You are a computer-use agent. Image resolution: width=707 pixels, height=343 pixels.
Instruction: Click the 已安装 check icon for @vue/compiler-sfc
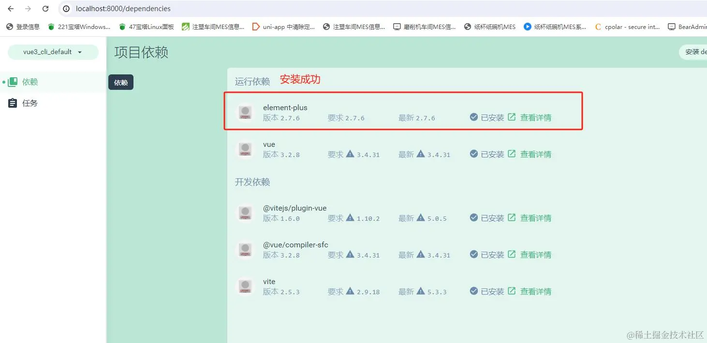pos(474,254)
